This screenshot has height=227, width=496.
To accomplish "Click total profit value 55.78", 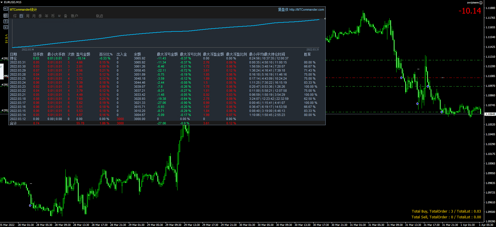I will tap(80, 123).
